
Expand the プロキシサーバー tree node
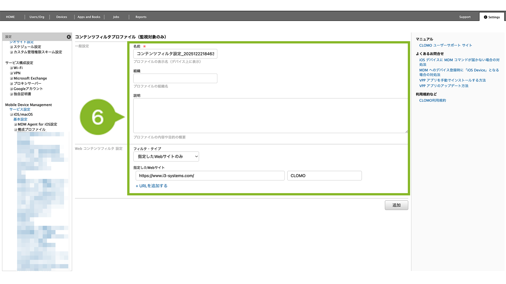coord(11,84)
